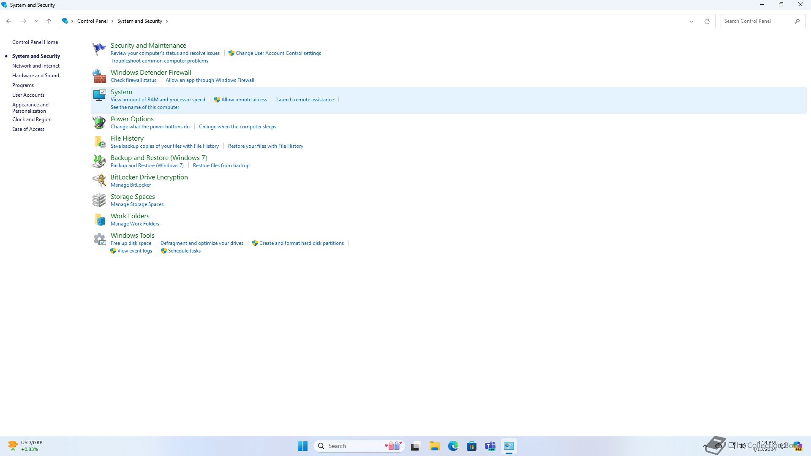Click the File History folder icon

[99, 142]
